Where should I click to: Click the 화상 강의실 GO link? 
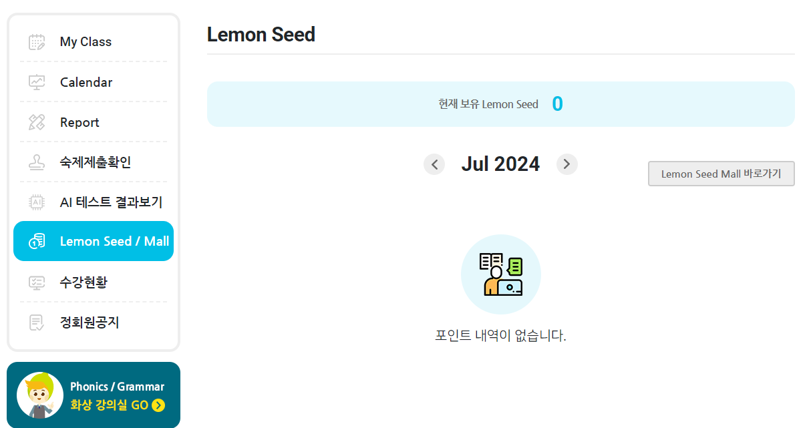click(110, 405)
